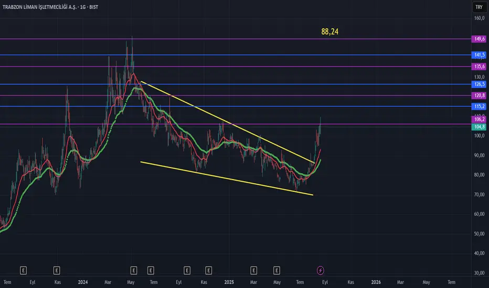Click the 30,00 price scale value
Screen dimensions: 489x288
click(480, 273)
